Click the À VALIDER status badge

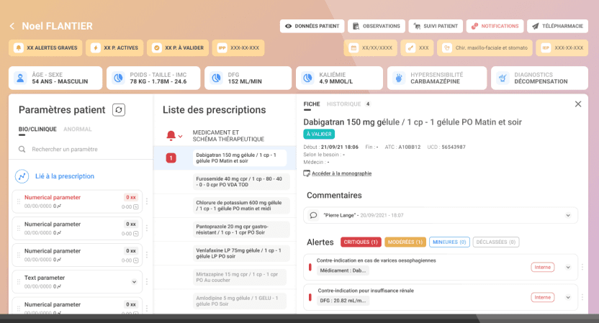(319, 134)
